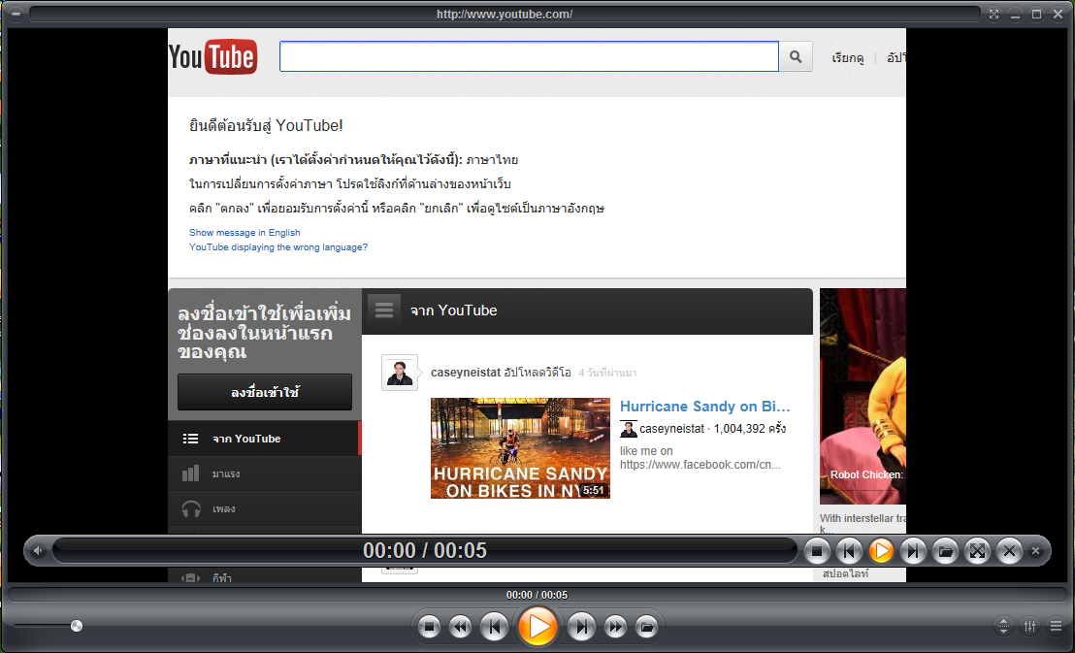Select เพลง (Music) in the sidebar
Screen dimensions: 1075x653
click(x=264, y=508)
